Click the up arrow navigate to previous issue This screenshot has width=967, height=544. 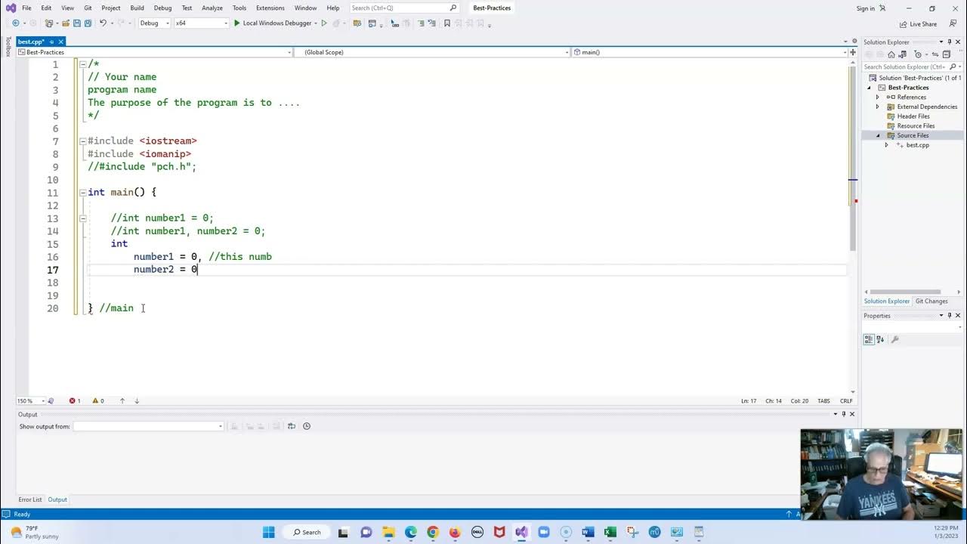[122, 401]
